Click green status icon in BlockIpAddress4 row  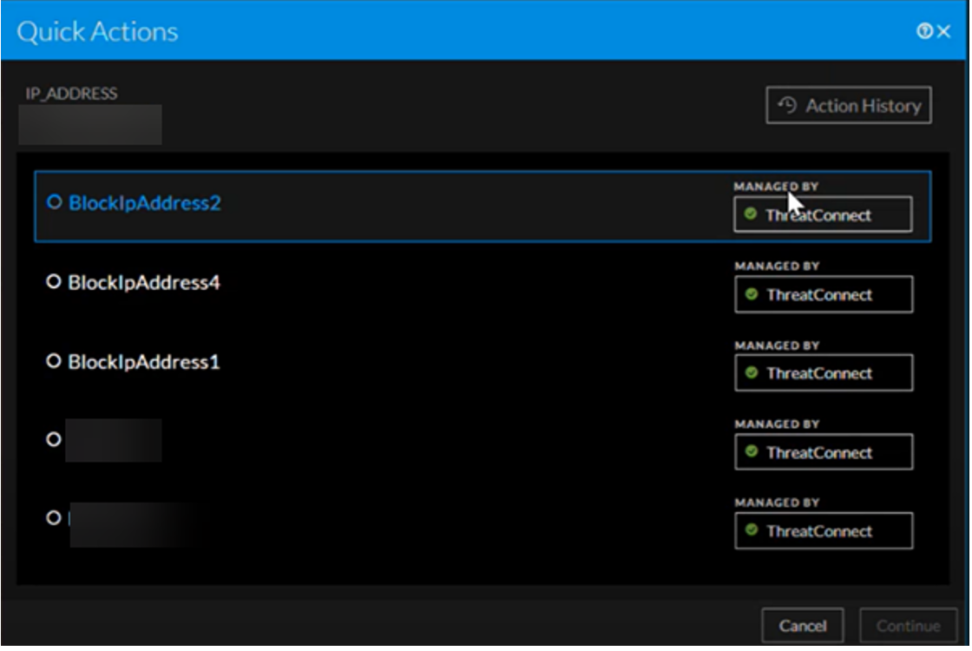pyautogui.click(x=752, y=295)
